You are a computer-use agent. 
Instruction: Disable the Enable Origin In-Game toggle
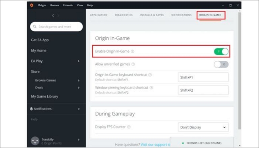point(221,52)
